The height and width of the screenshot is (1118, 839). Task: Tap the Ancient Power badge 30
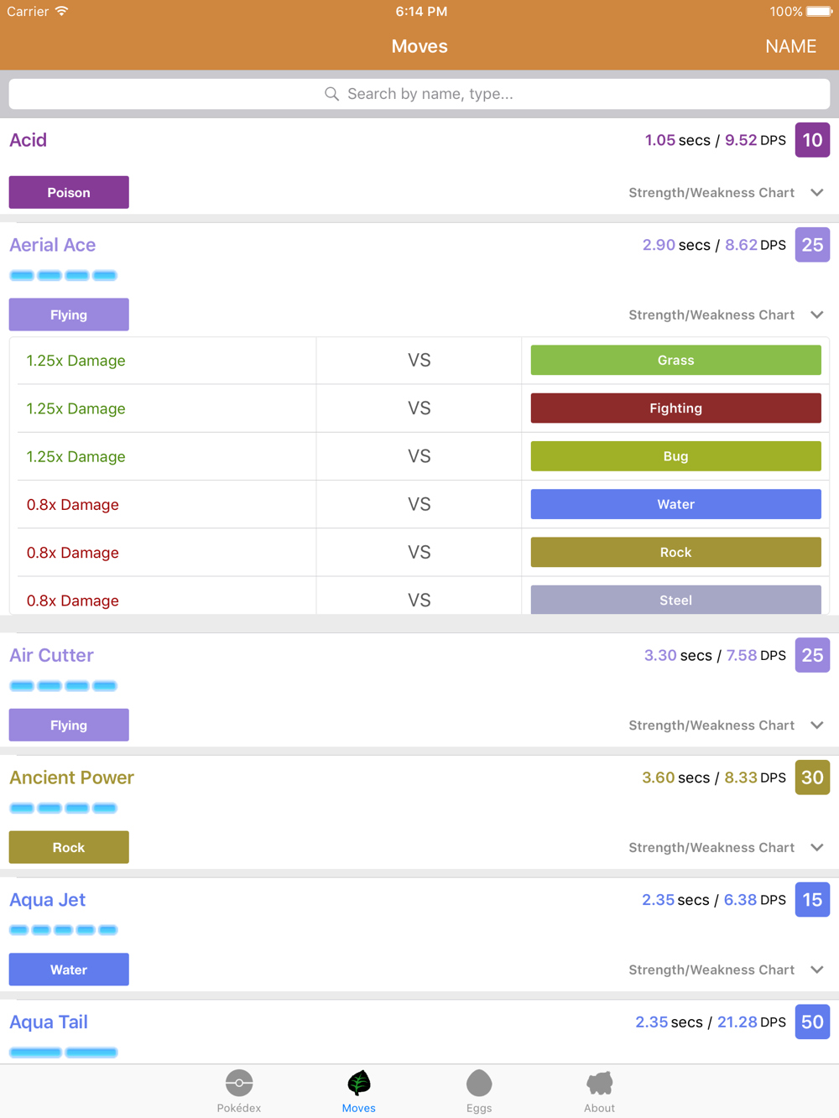[812, 777]
